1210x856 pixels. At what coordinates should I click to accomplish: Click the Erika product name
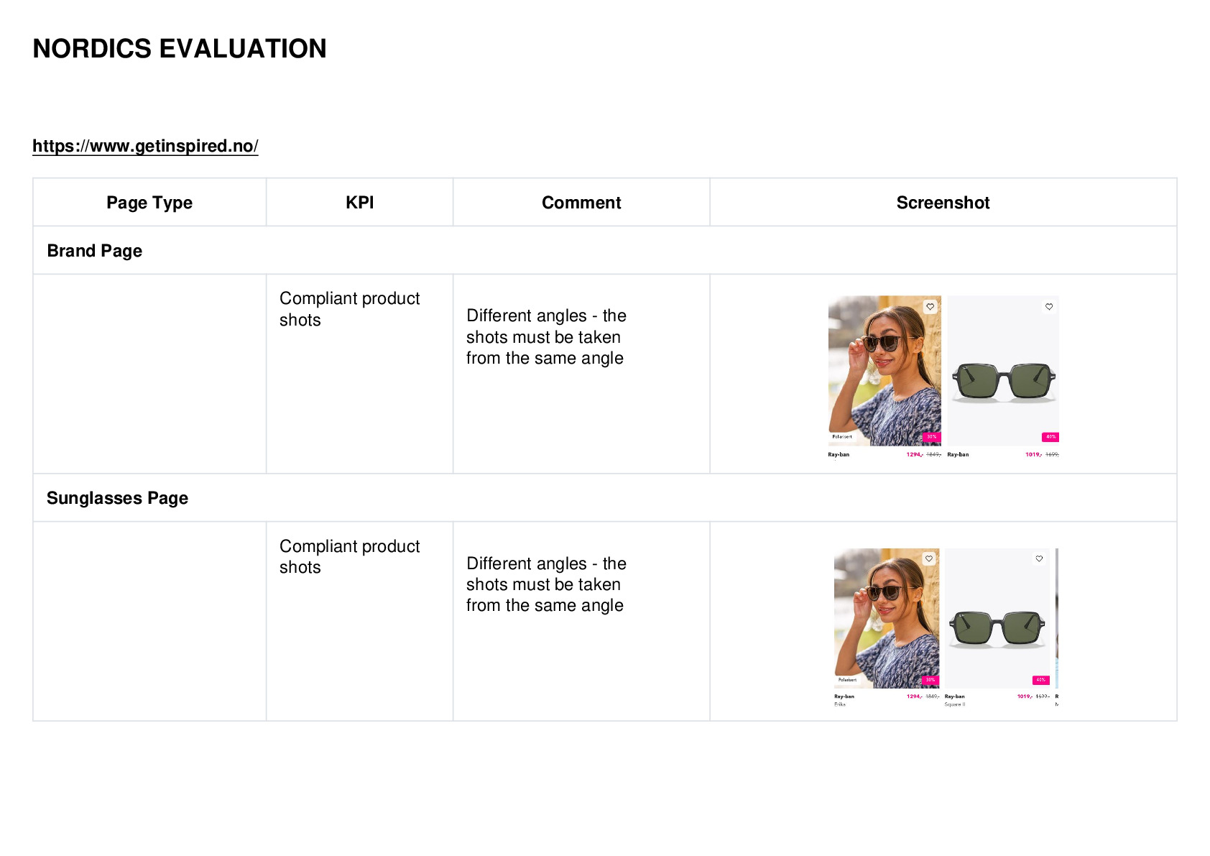coord(840,704)
